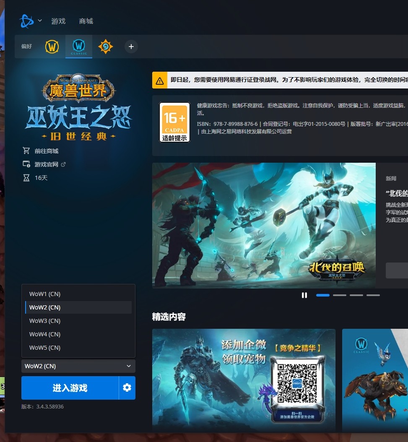Click the Wrath of the Lich King logo
Screen dimensions: 408x442
[x=78, y=107]
